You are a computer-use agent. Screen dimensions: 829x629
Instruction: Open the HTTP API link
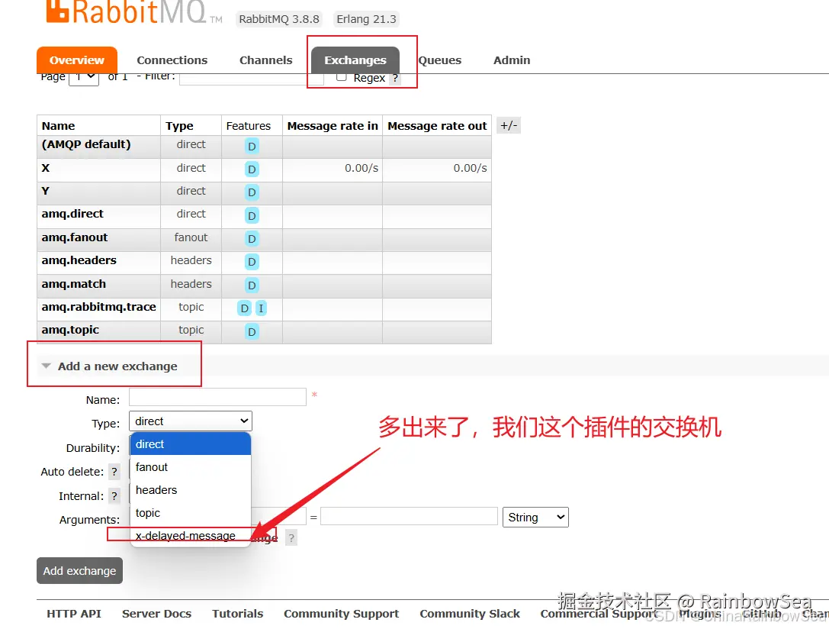pyautogui.click(x=74, y=614)
